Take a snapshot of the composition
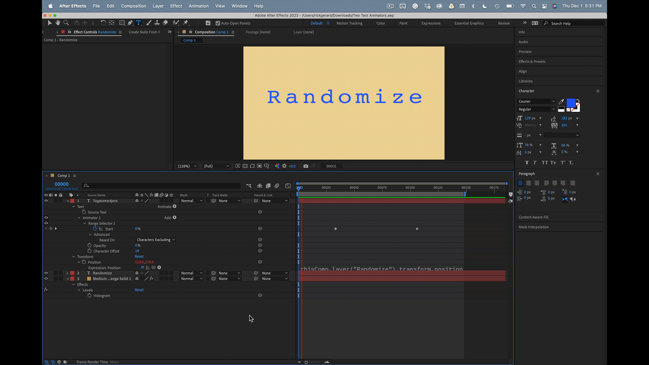This screenshot has width=649, height=365. tap(306, 166)
